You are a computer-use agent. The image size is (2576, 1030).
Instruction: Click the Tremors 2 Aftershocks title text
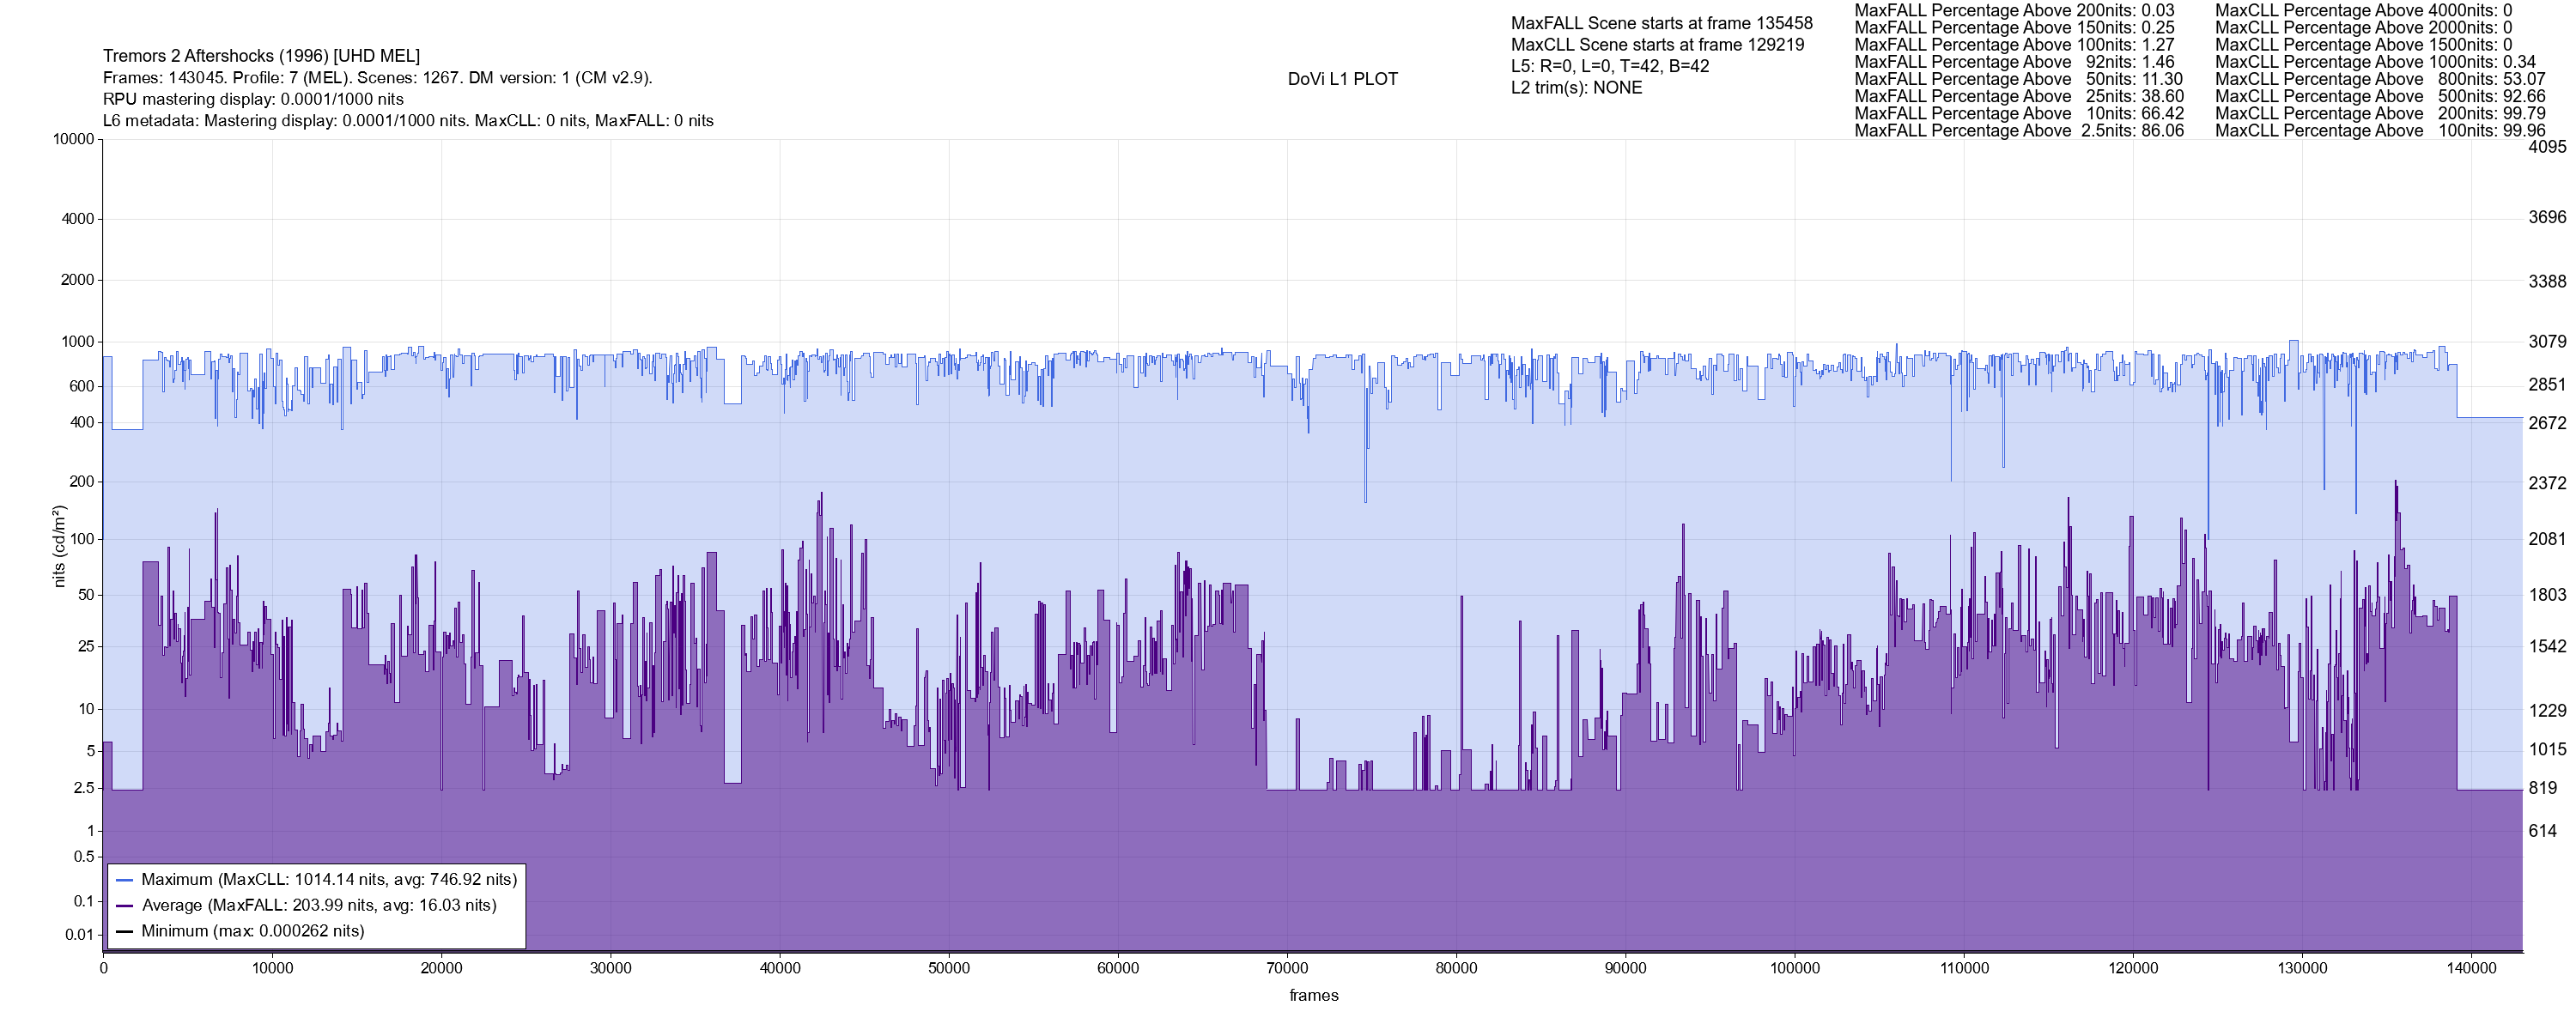click(x=261, y=56)
